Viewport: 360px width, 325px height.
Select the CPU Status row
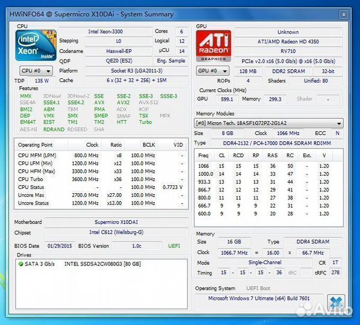(101, 187)
